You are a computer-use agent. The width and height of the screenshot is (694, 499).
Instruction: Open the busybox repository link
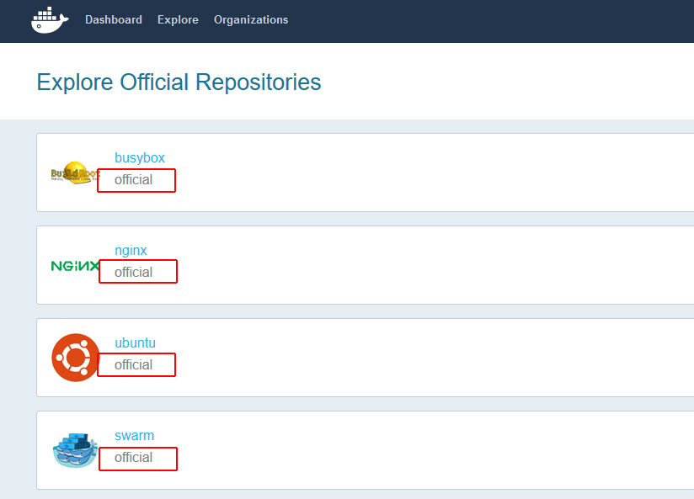click(140, 157)
